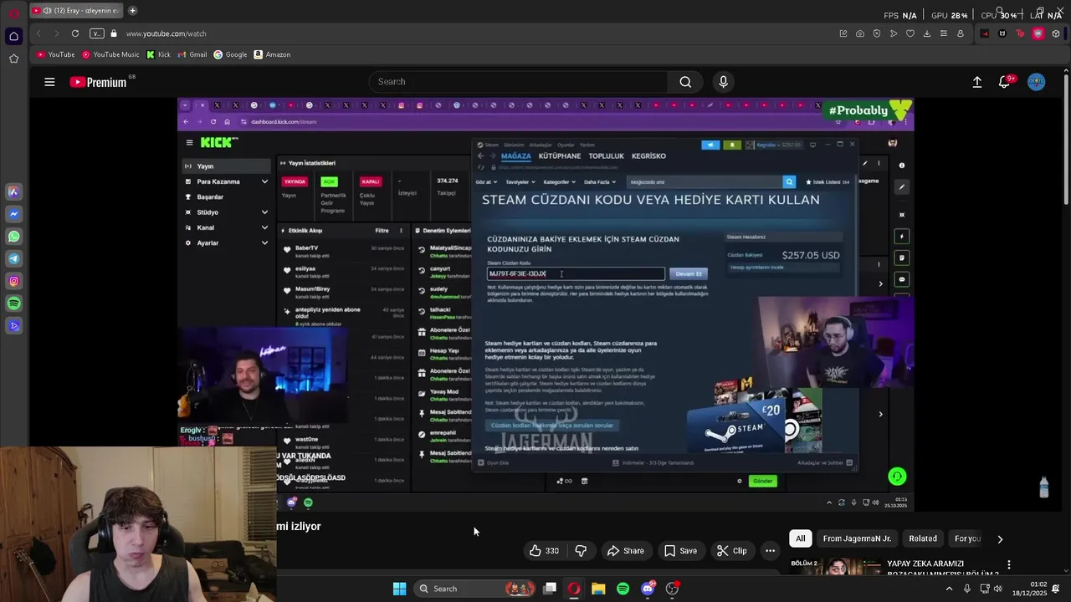
Task: Open Spotify from Windows taskbar
Action: [x=623, y=589]
